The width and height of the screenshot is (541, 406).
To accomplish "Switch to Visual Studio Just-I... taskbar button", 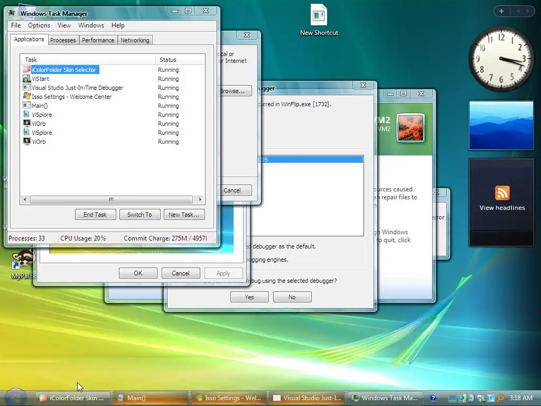I will coord(306,398).
